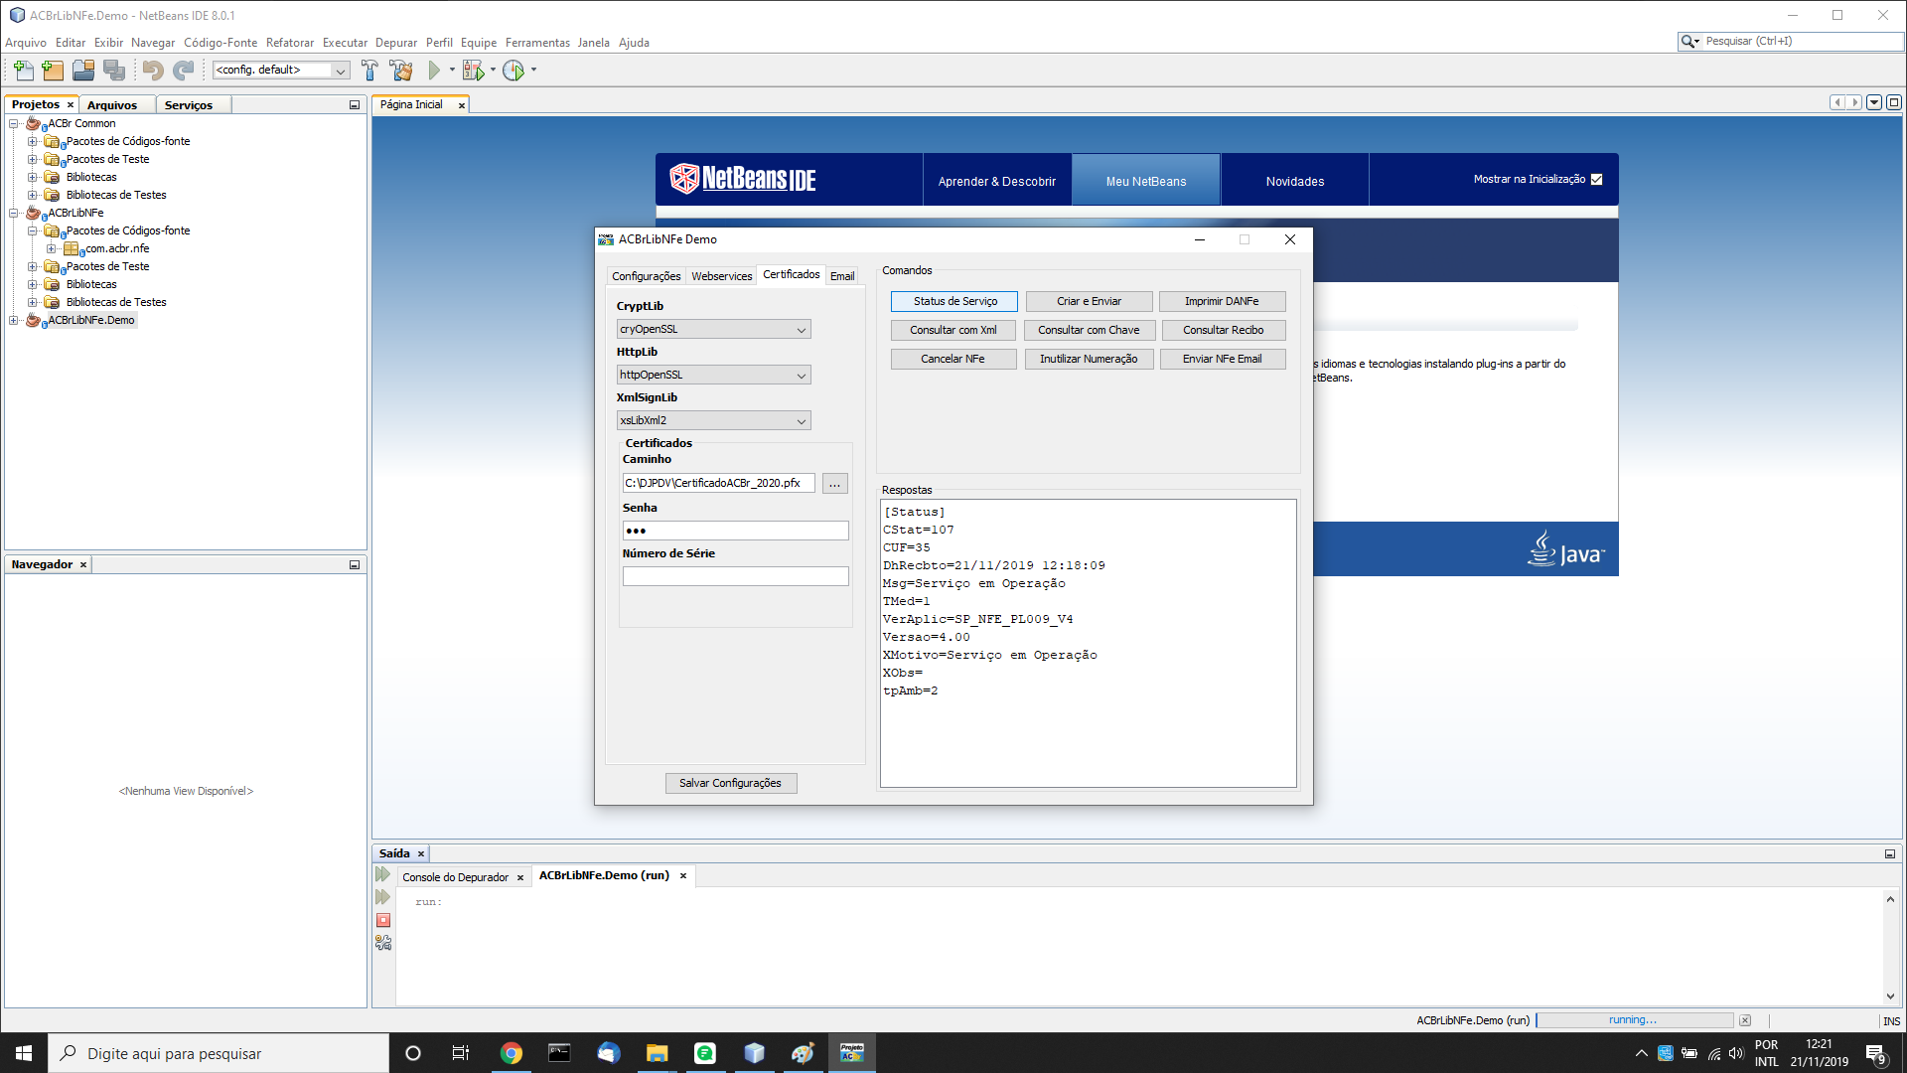The image size is (1907, 1073).
Task: Switch to the Arquivos panel tab
Action: point(112,105)
